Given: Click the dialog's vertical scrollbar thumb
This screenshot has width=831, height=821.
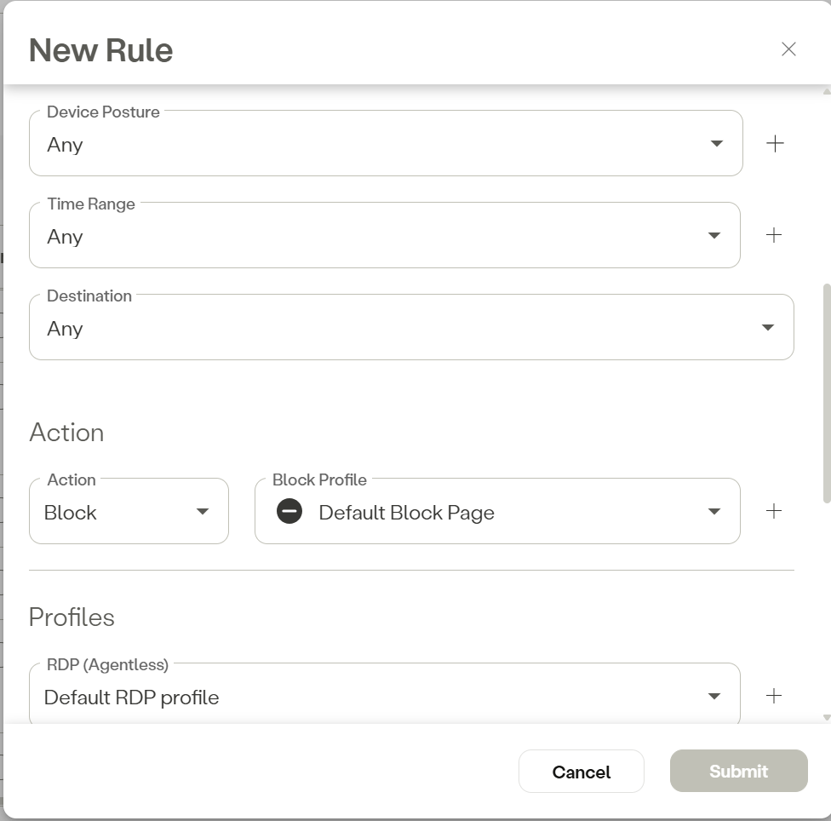Looking at the screenshot, I should point(826,392).
